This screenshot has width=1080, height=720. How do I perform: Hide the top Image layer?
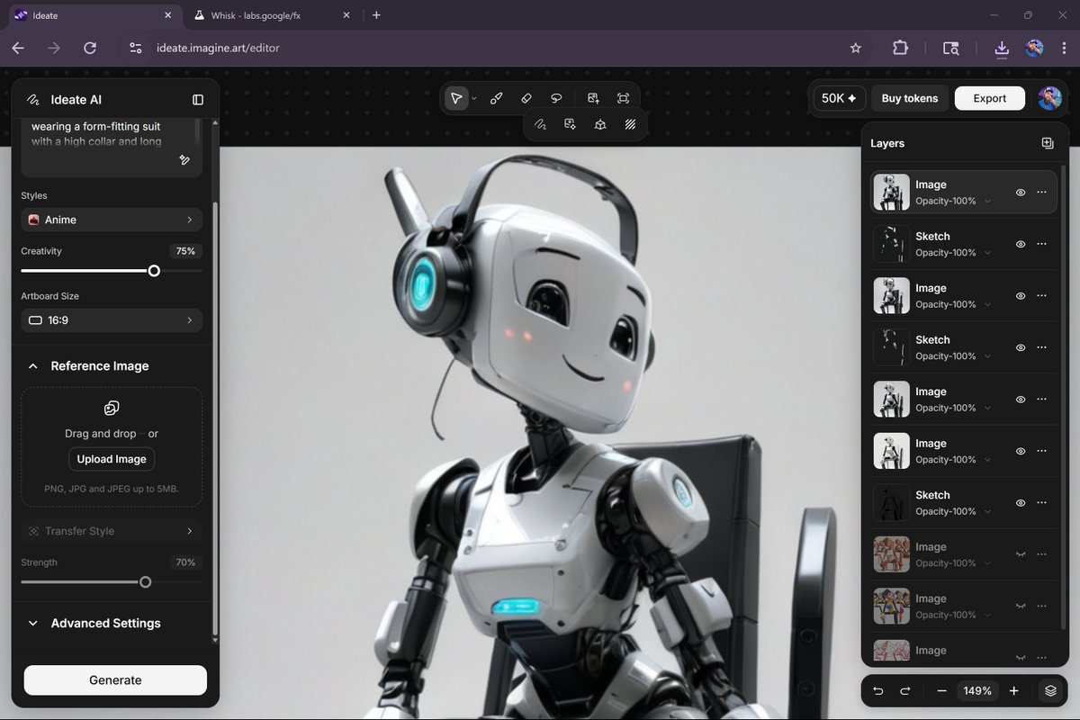pos(1020,192)
